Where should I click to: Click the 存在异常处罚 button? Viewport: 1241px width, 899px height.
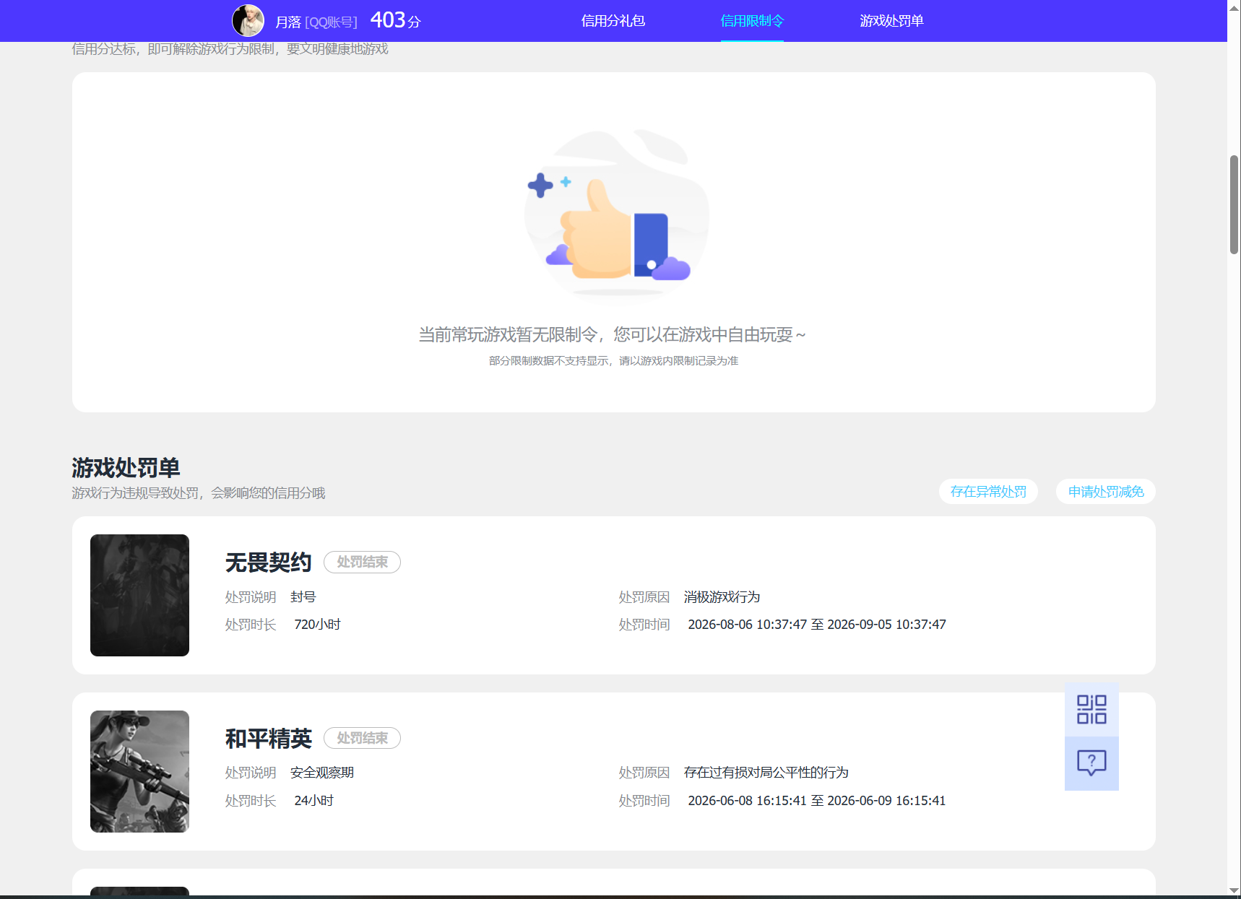point(988,492)
